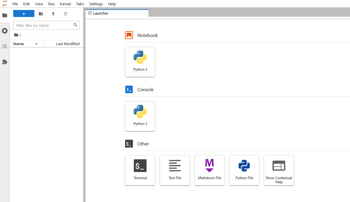Image resolution: width=350 pixels, height=202 pixels.
Task: Open the Help menu
Action: [x=112, y=4]
